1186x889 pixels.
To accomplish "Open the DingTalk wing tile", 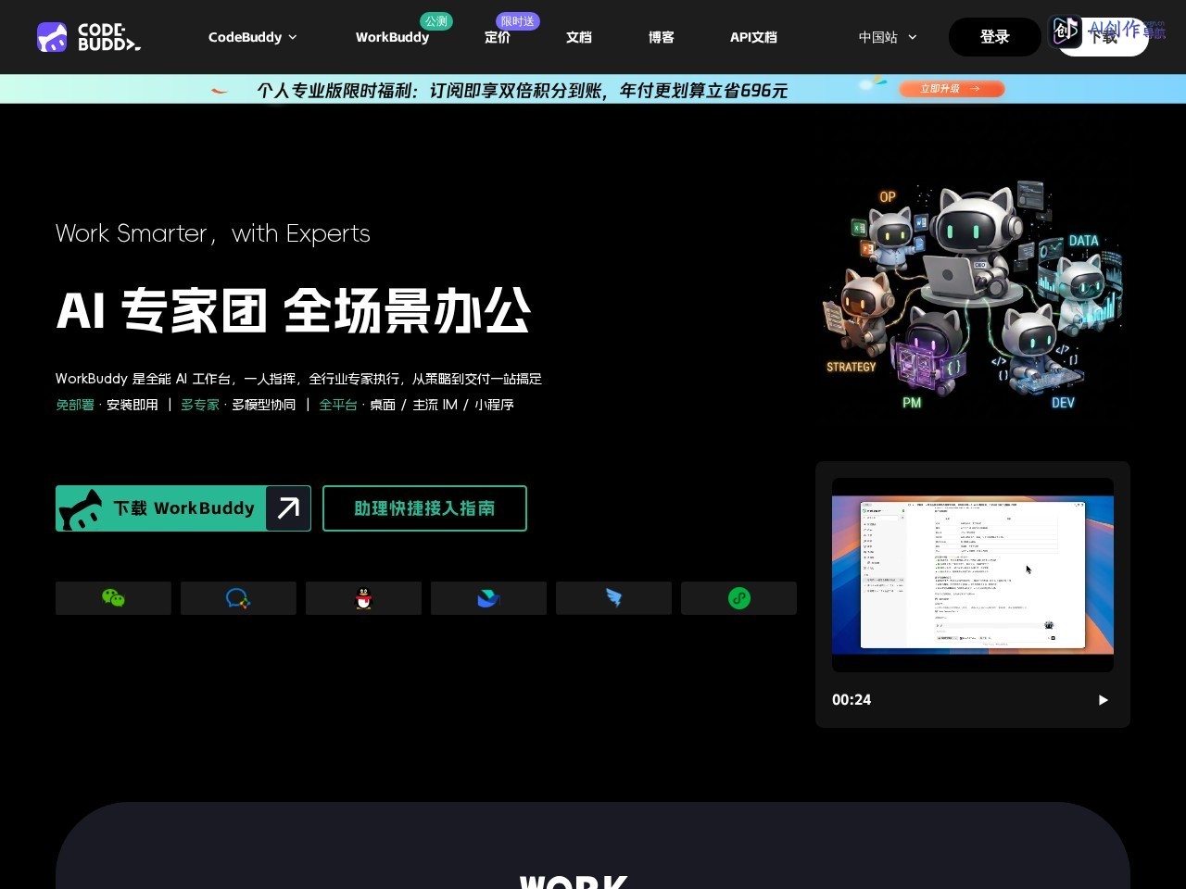I will pyautogui.click(x=613, y=598).
